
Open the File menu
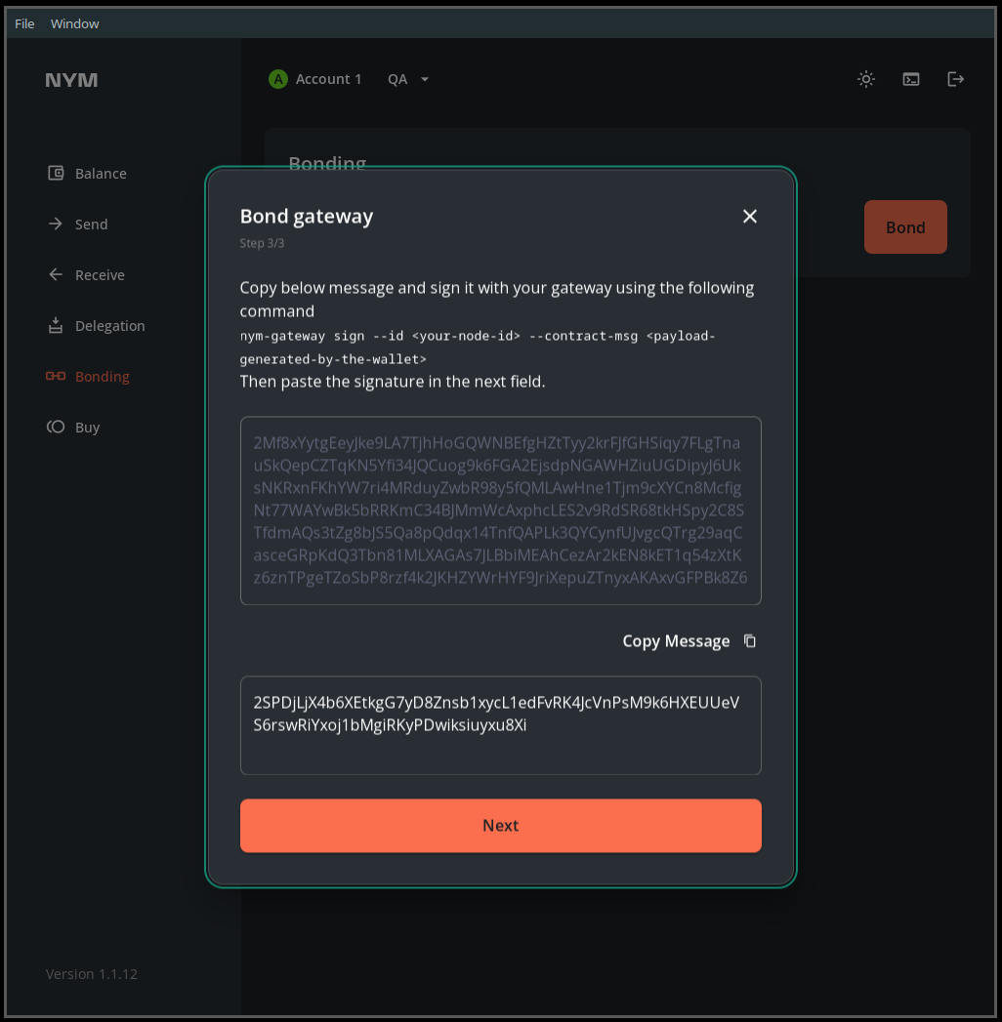pyautogui.click(x=24, y=23)
